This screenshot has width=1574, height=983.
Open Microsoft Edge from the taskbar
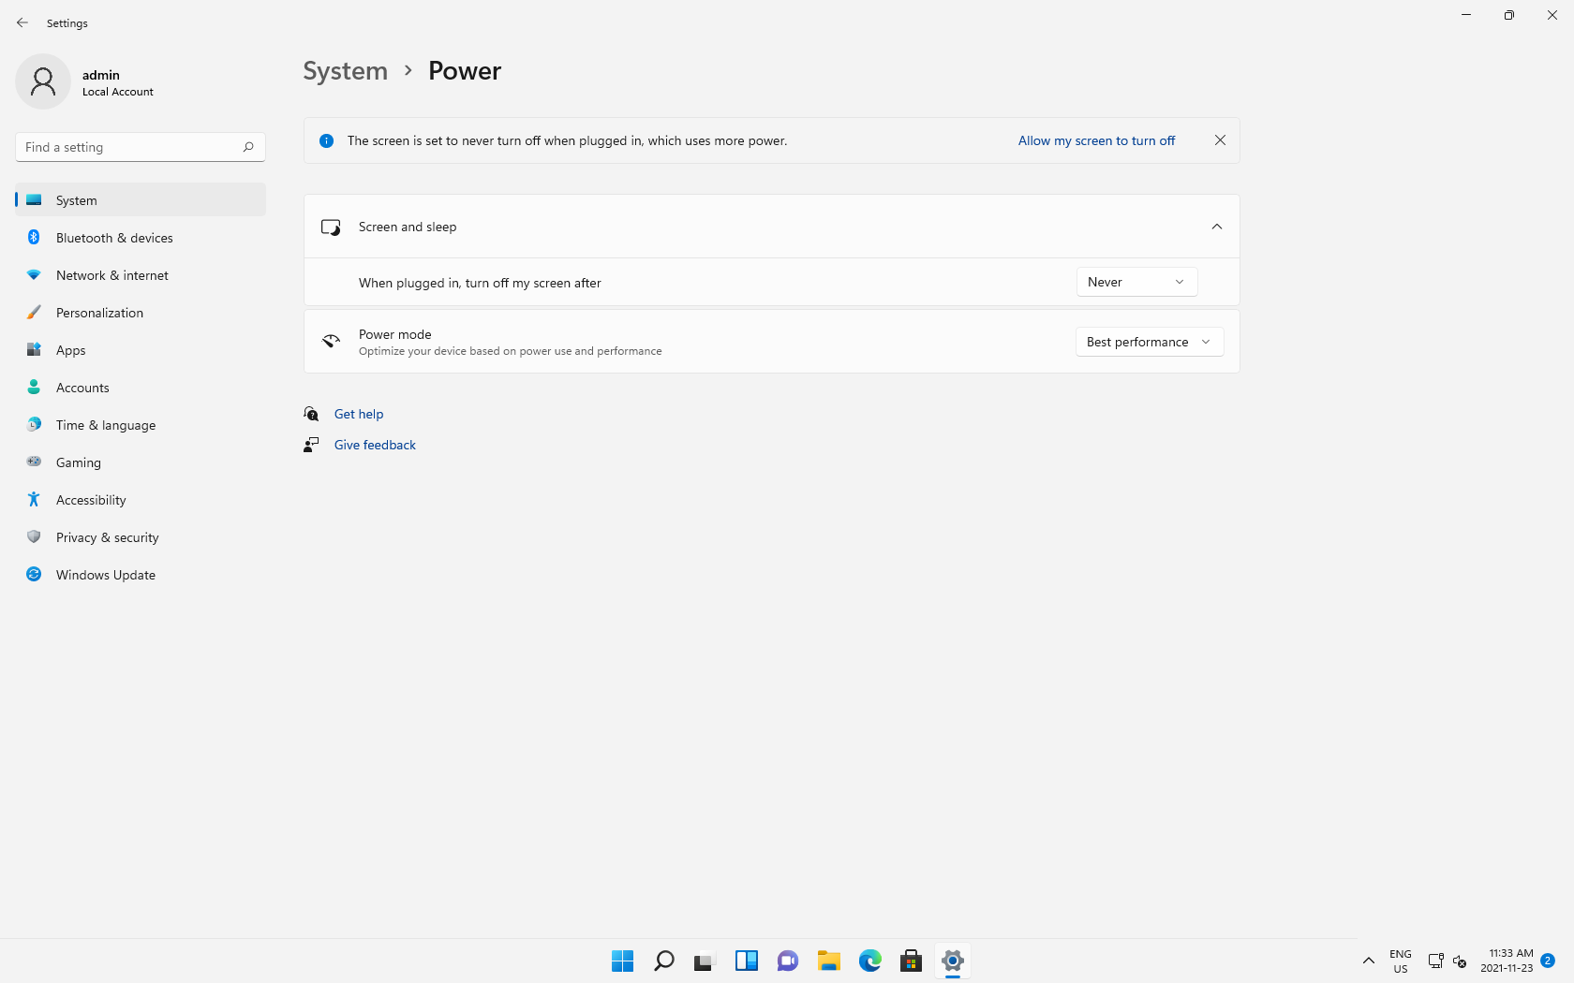coord(870,961)
